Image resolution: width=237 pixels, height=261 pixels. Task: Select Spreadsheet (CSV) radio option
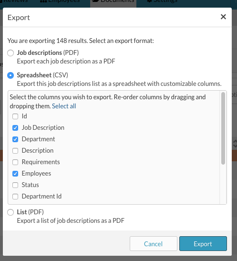point(10,75)
